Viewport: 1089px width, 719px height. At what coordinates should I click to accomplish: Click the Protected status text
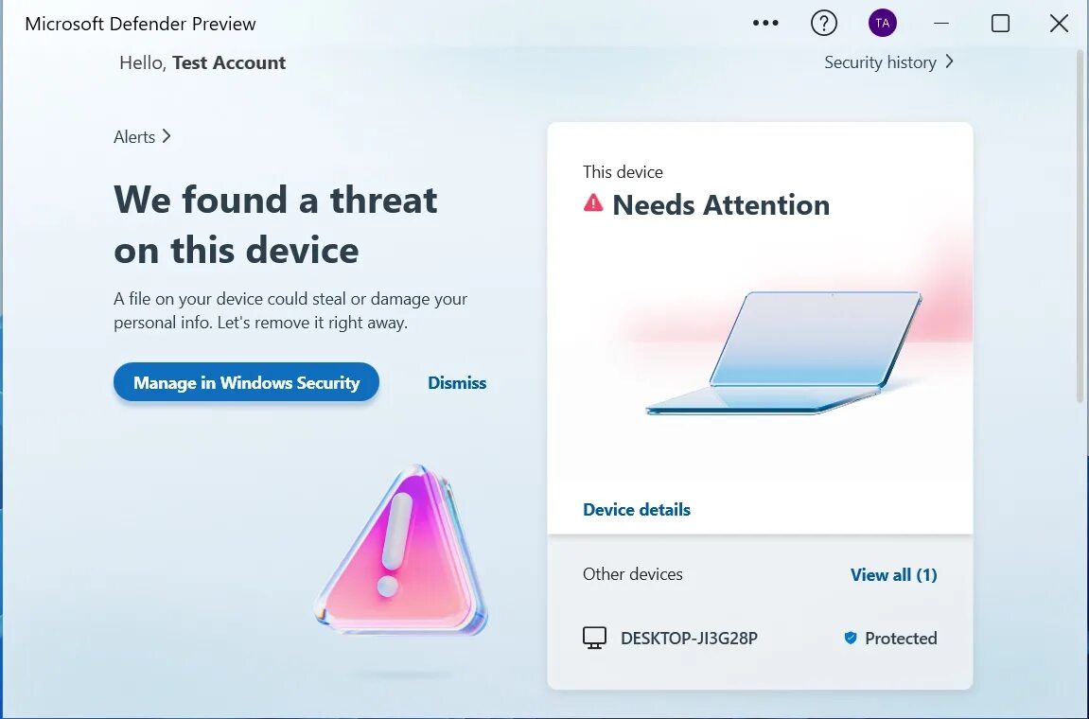pyautogui.click(x=901, y=639)
